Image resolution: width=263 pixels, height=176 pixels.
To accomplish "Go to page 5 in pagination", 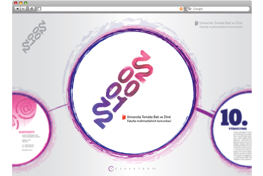I will point(130,169).
